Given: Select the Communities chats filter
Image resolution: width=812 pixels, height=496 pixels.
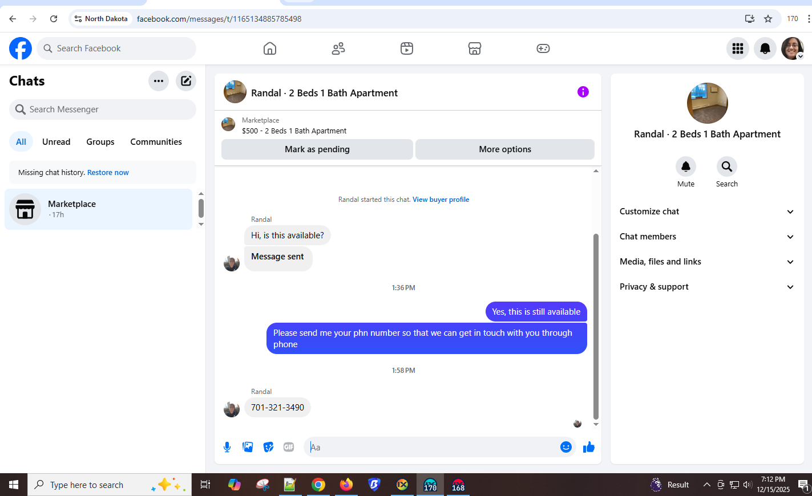Looking at the screenshot, I should 156,142.
